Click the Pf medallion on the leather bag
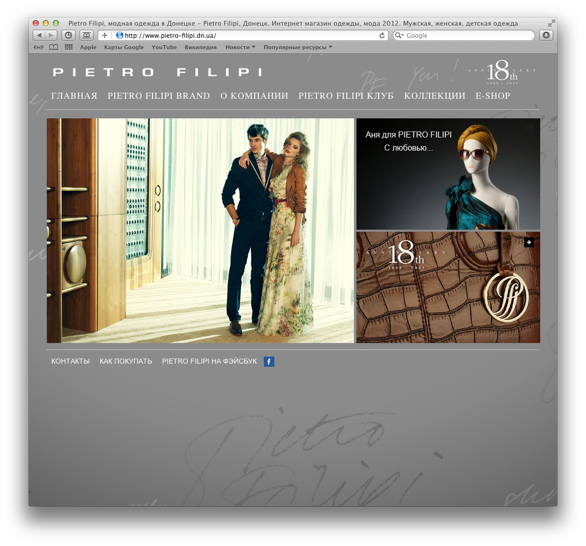This screenshot has width=586, height=546. pyautogui.click(x=505, y=298)
